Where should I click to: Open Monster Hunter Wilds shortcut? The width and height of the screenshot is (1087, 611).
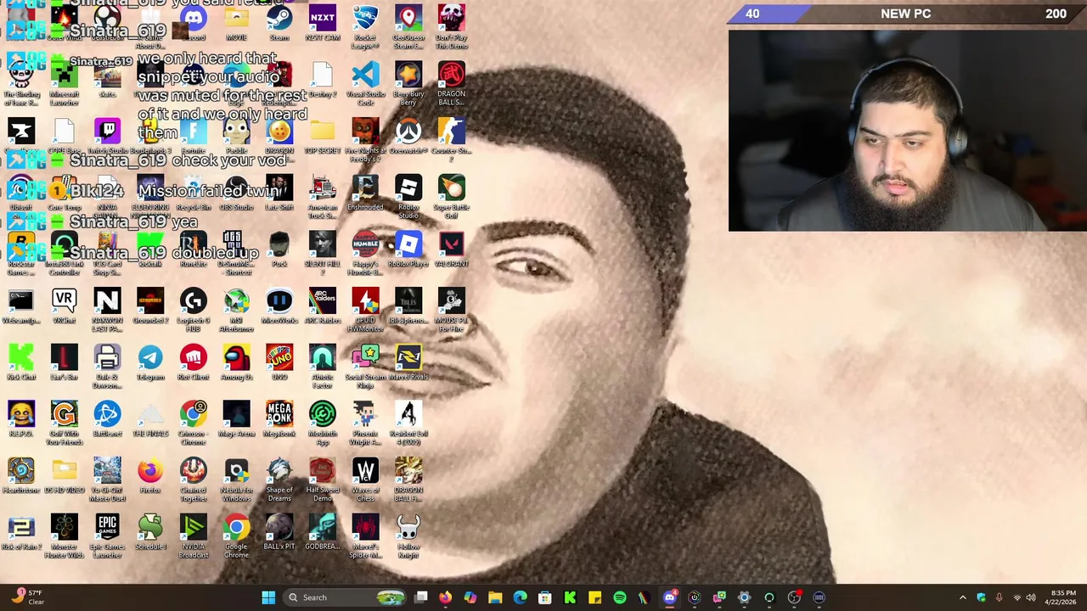(x=64, y=536)
